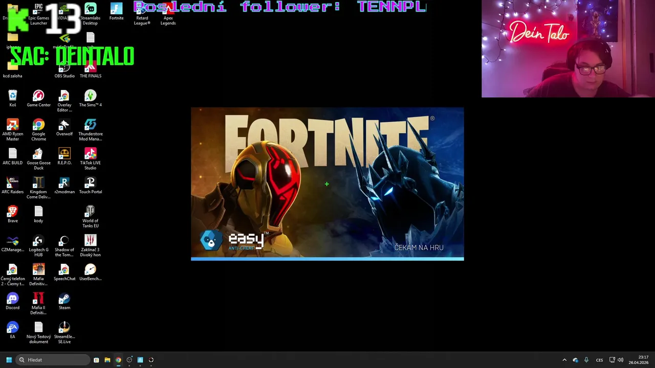Change CES keyboard language indicator

click(599, 360)
